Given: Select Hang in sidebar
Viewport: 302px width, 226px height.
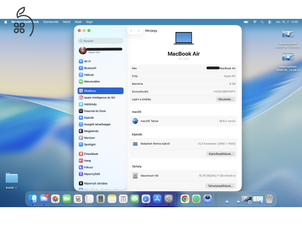Looking at the screenshot, I should click(101, 161).
